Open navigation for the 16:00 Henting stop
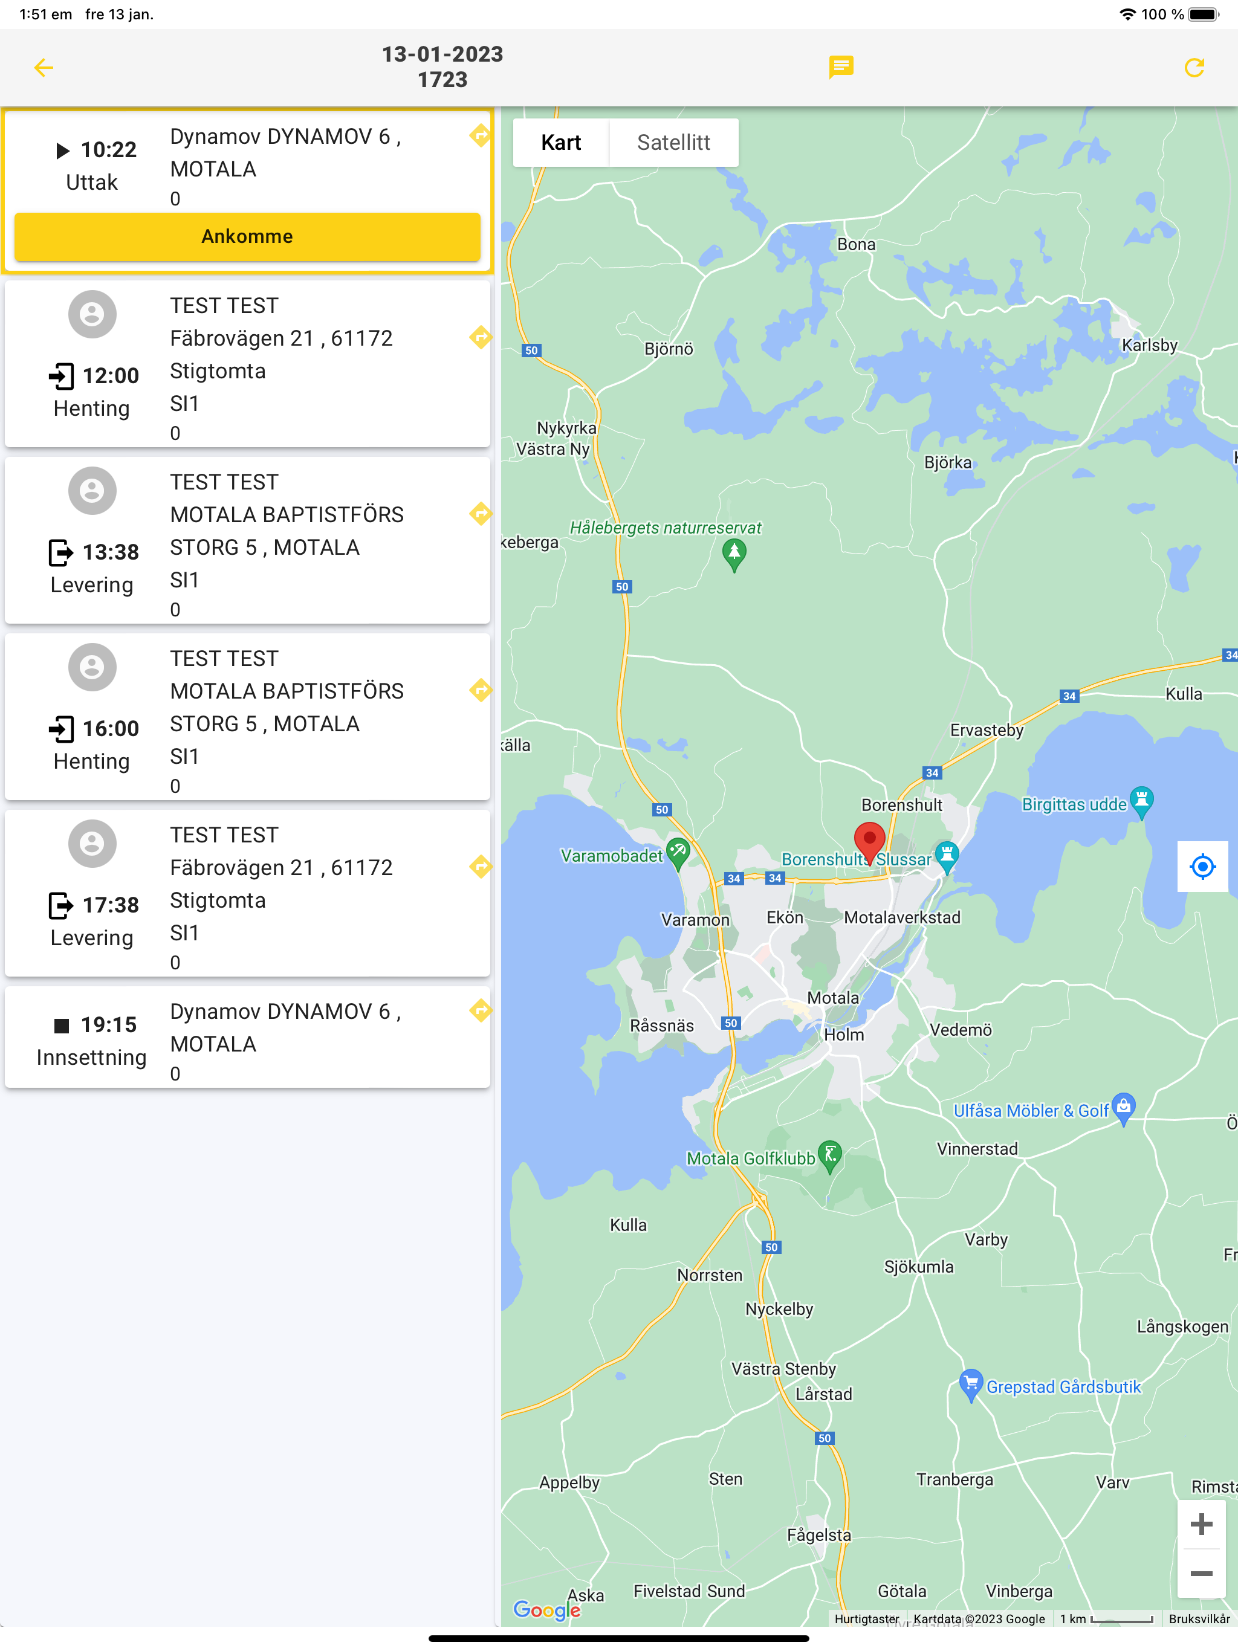This screenshot has height=1651, width=1238. (481, 690)
